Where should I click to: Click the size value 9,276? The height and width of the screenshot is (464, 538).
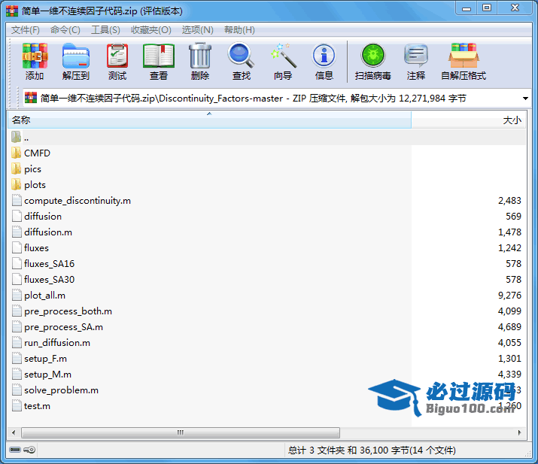(509, 295)
